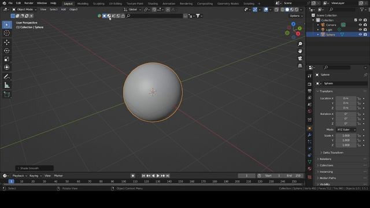Viewport: 370px width, 208px height.
Task: Expand Relations panel
Action: 325,159
